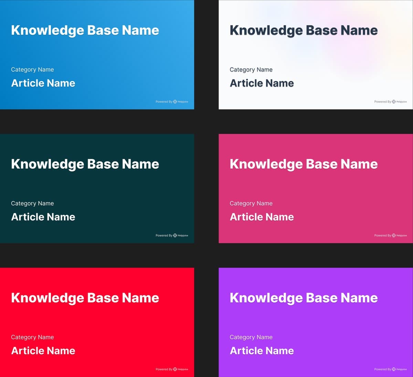This screenshot has height=377, width=413.
Task: Click "Knowledge Base Name" title on blue card
Action: [x=85, y=30]
